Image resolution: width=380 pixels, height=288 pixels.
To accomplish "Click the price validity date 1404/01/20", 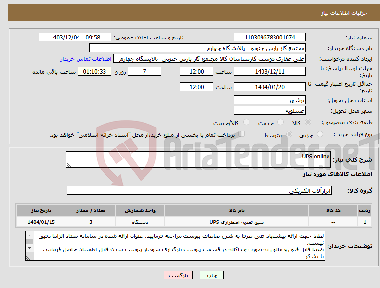I will [x=270, y=87].
